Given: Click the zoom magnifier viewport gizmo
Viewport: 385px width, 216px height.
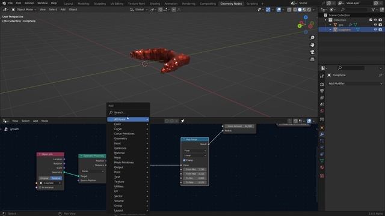Looking at the screenshot, I should (x=312, y=38).
